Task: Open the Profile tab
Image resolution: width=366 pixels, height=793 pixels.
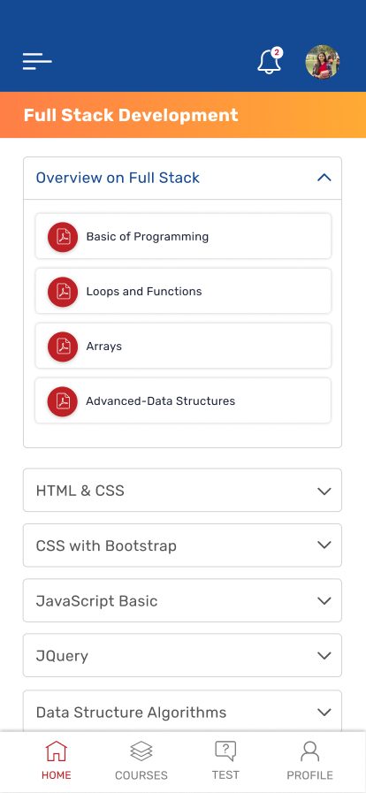Action: tap(310, 761)
